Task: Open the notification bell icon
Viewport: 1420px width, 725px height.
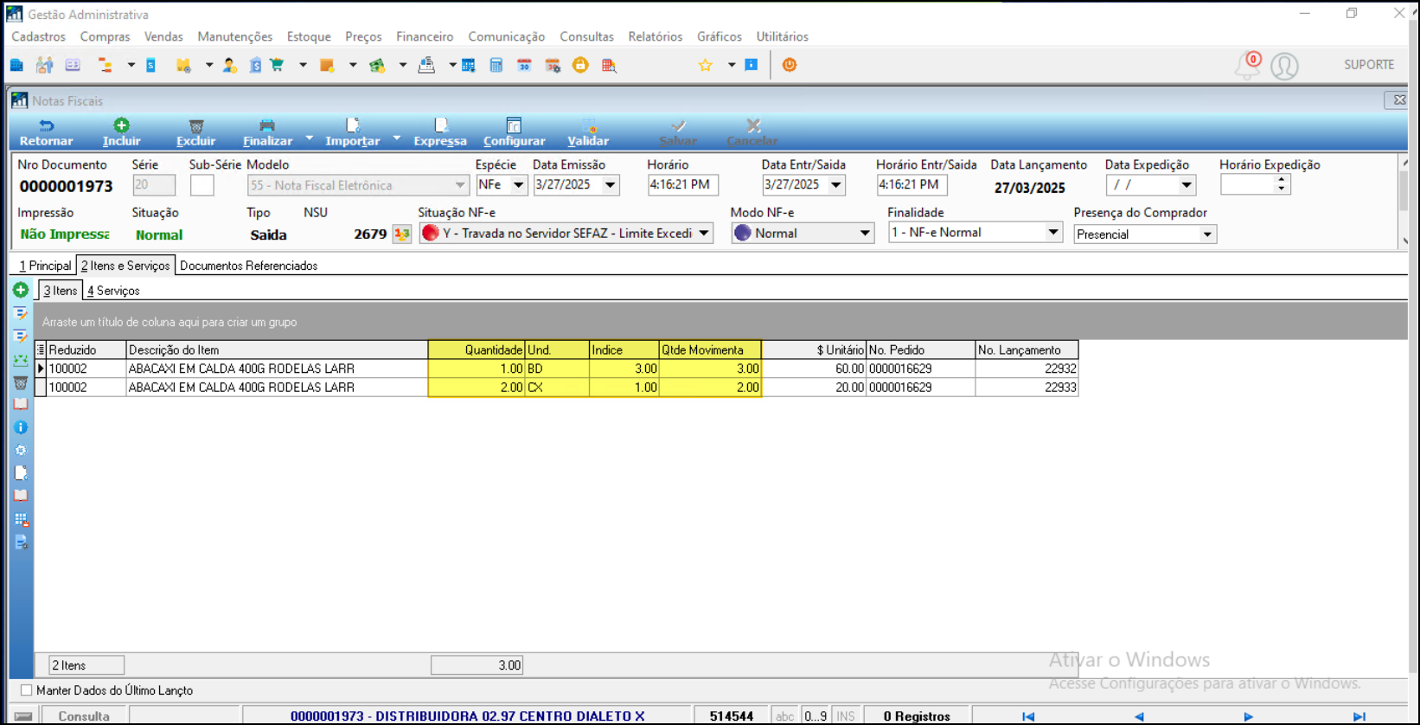Action: (1247, 66)
